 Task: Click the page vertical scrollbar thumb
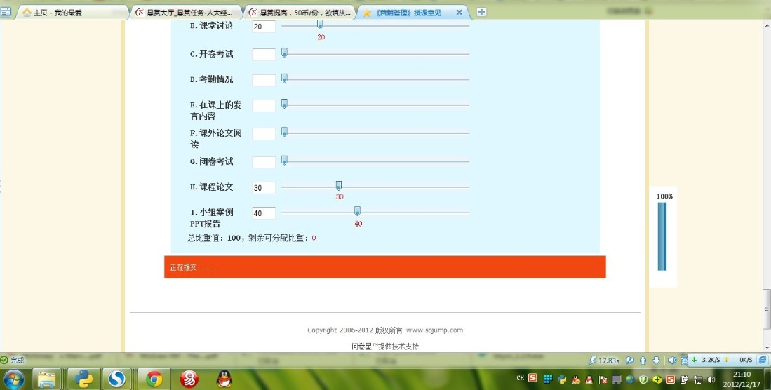coord(766,309)
